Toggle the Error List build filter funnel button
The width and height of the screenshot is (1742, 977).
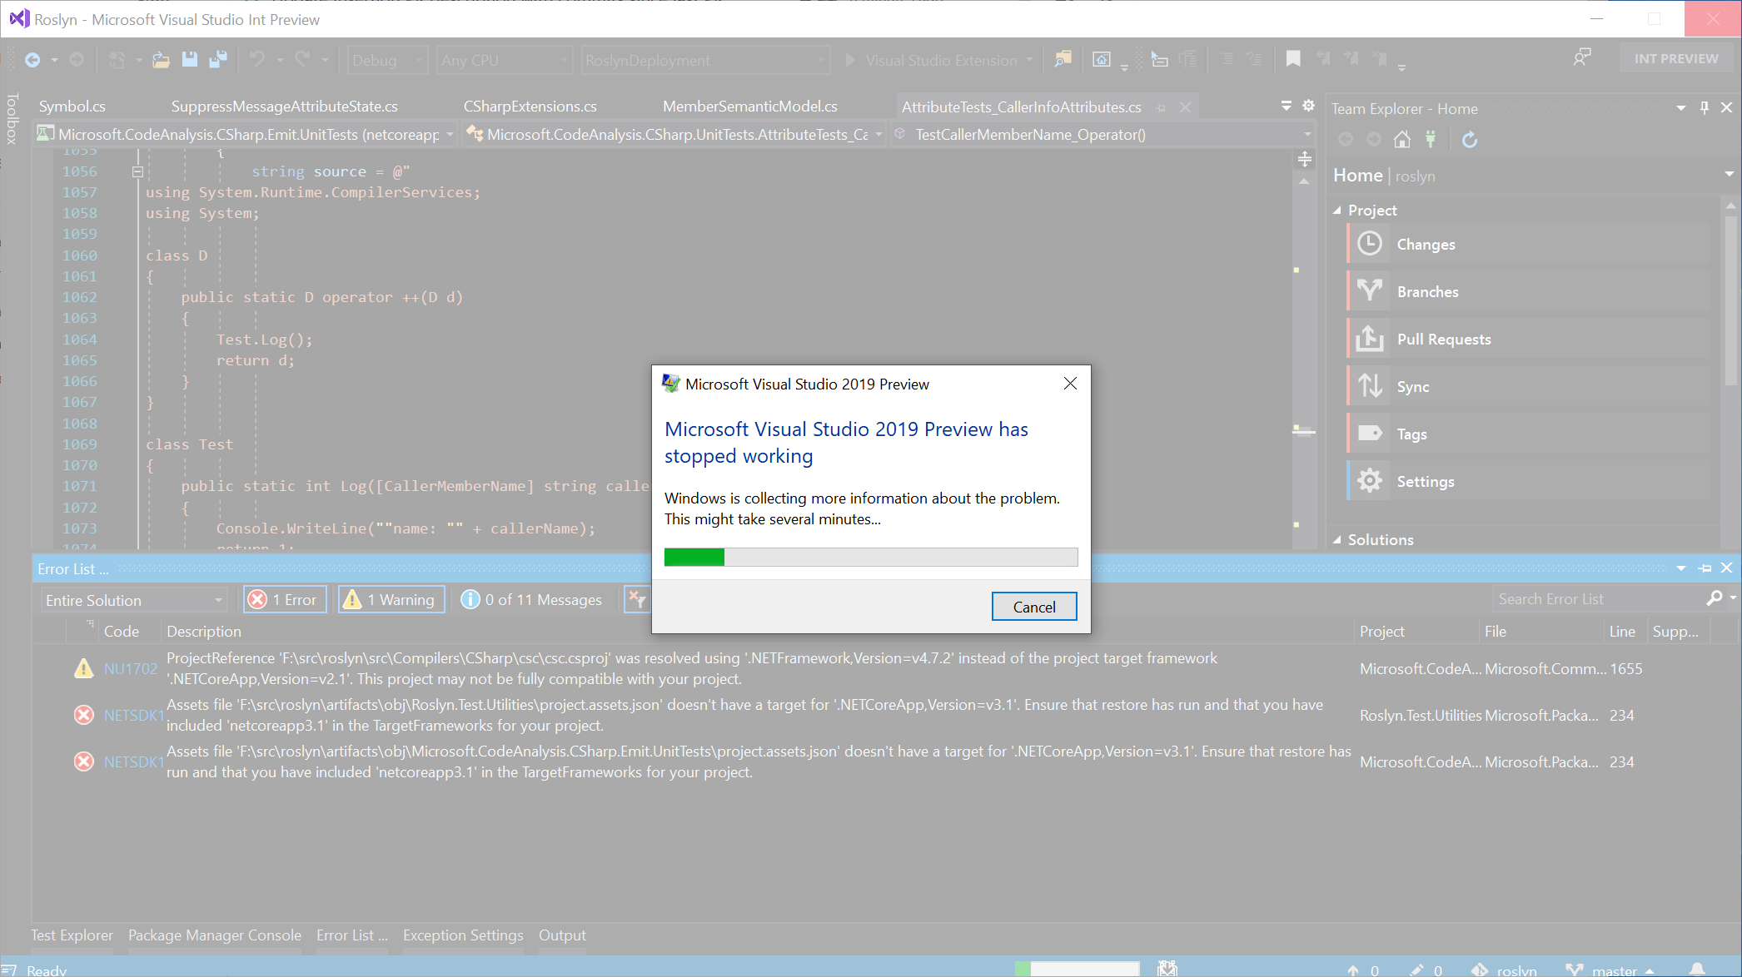pyautogui.click(x=637, y=600)
